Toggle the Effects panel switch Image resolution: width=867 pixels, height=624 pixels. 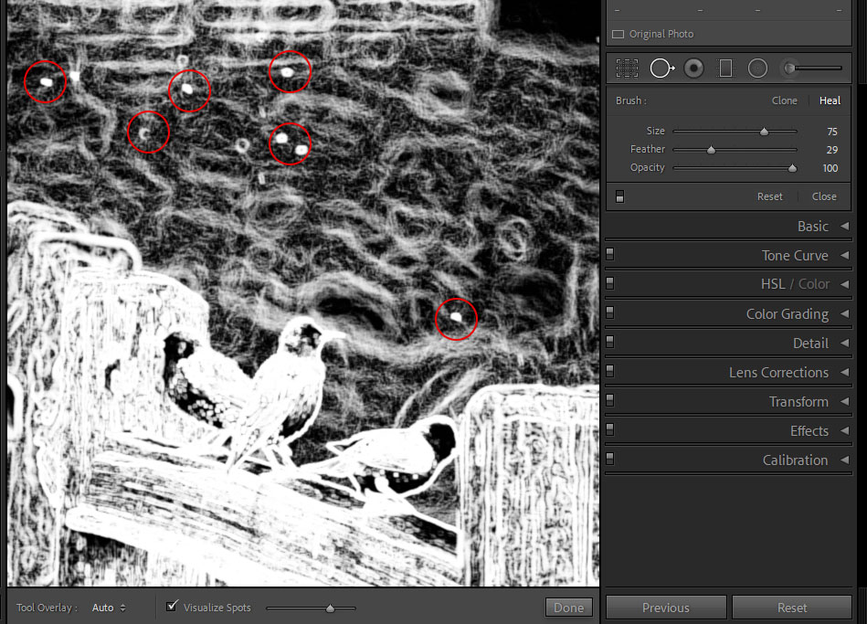pyautogui.click(x=610, y=429)
